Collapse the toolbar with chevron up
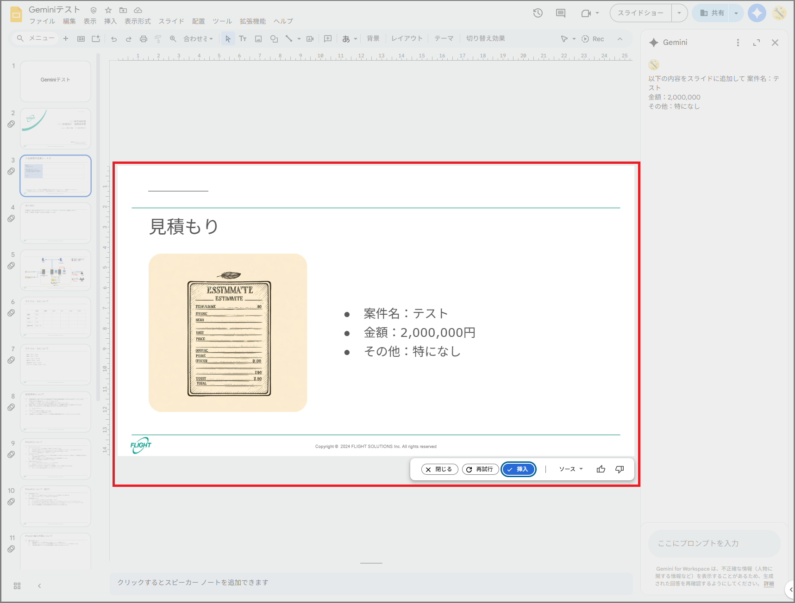 click(x=620, y=39)
